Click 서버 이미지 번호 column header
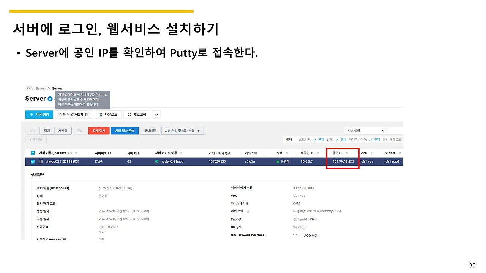The height and width of the screenshot is (273, 486). (x=220, y=153)
